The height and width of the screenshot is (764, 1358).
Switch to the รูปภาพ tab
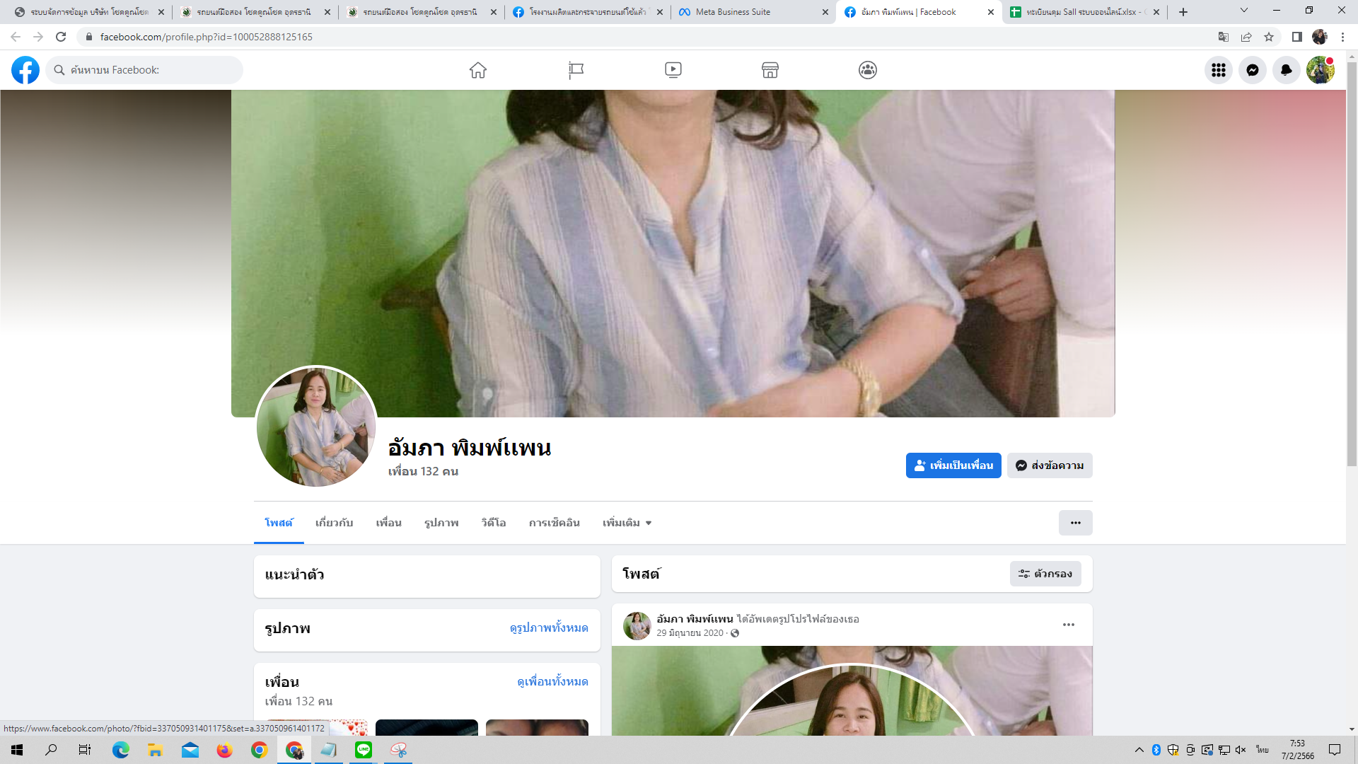tap(441, 523)
